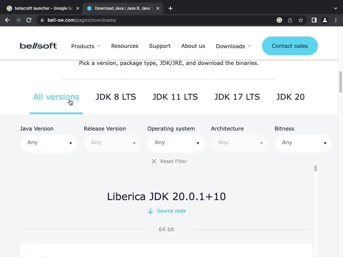343x257 pixels.
Task: Click the share page icon
Action: click(x=290, y=20)
